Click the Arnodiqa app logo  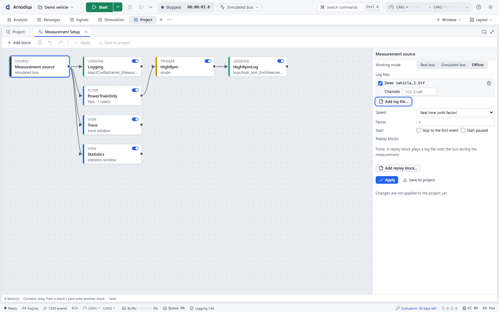click(8, 7)
